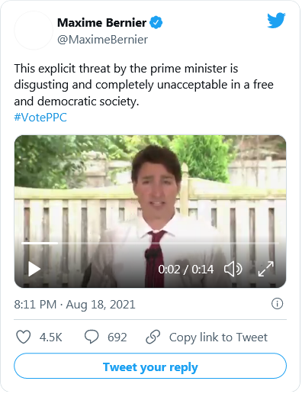The height and width of the screenshot is (394, 302).
Task: Like the tweet with heart icon
Action: (x=24, y=337)
